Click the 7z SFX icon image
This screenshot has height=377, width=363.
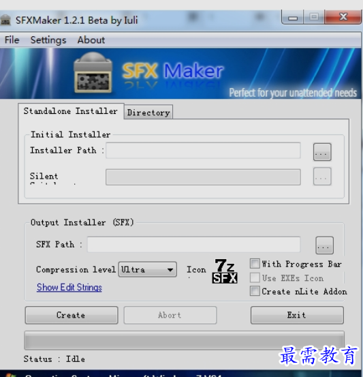225,271
